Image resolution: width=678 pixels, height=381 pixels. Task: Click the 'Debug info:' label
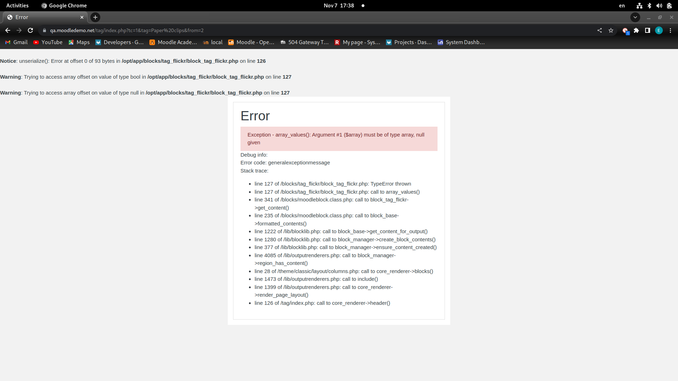pyautogui.click(x=254, y=155)
